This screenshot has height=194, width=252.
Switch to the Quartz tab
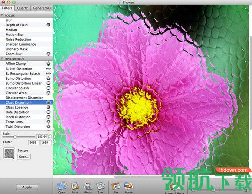tap(22, 8)
